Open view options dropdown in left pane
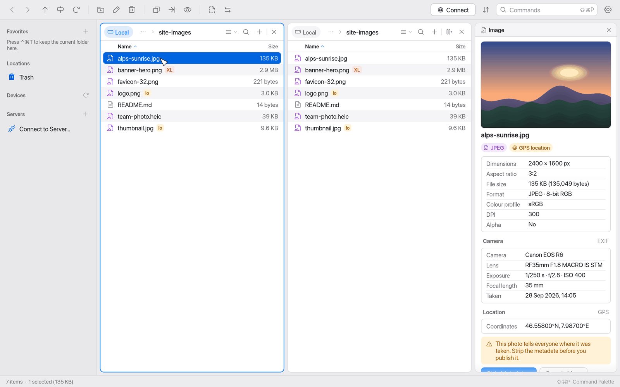 point(231,32)
